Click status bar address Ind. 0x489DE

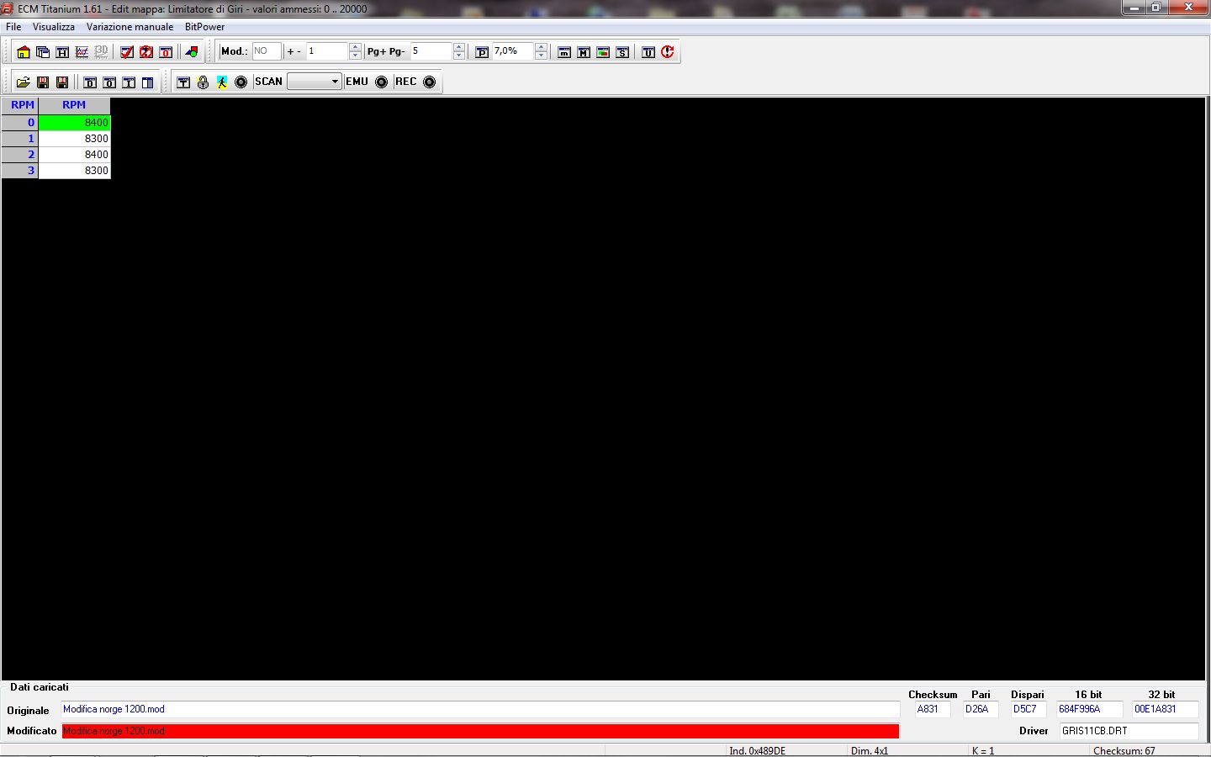point(758,751)
